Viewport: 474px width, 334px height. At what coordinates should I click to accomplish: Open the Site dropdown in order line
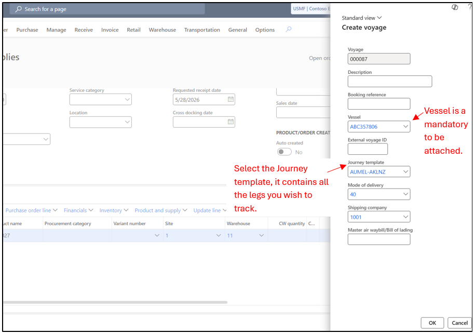pos(218,235)
